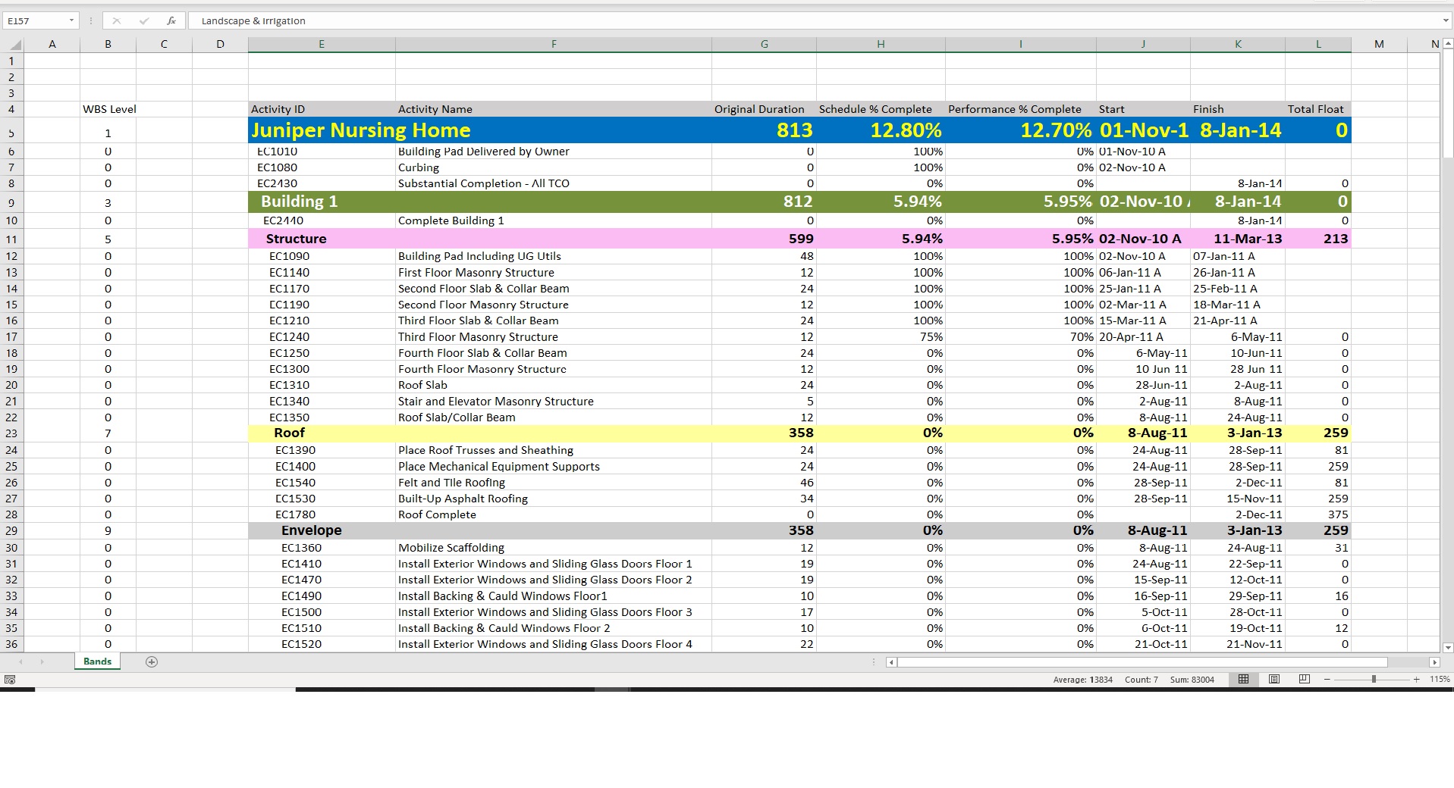
Task: Click the Zoom Out minus icon
Action: pyautogui.click(x=1327, y=680)
